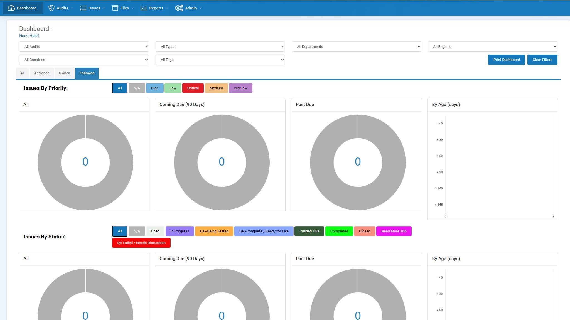Open the All Tags dropdown

pyautogui.click(x=220, y=60)
